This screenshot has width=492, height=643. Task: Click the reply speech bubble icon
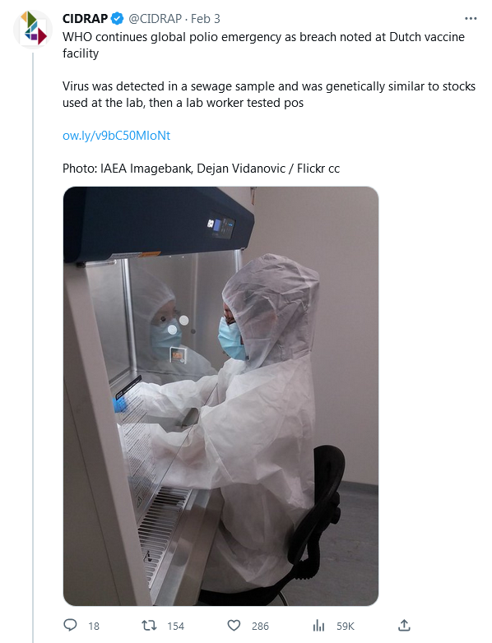(70, 625)
